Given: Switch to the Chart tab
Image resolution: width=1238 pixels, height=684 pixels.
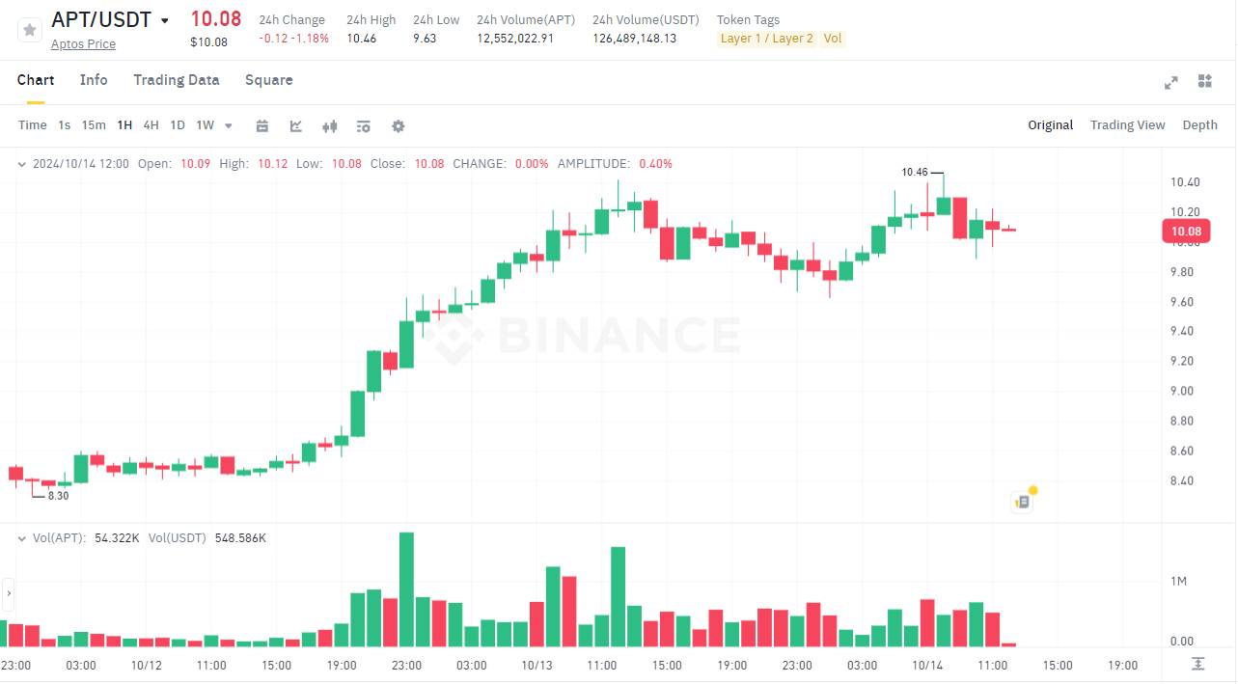Looking at the screenshot, I should (36, 80).
